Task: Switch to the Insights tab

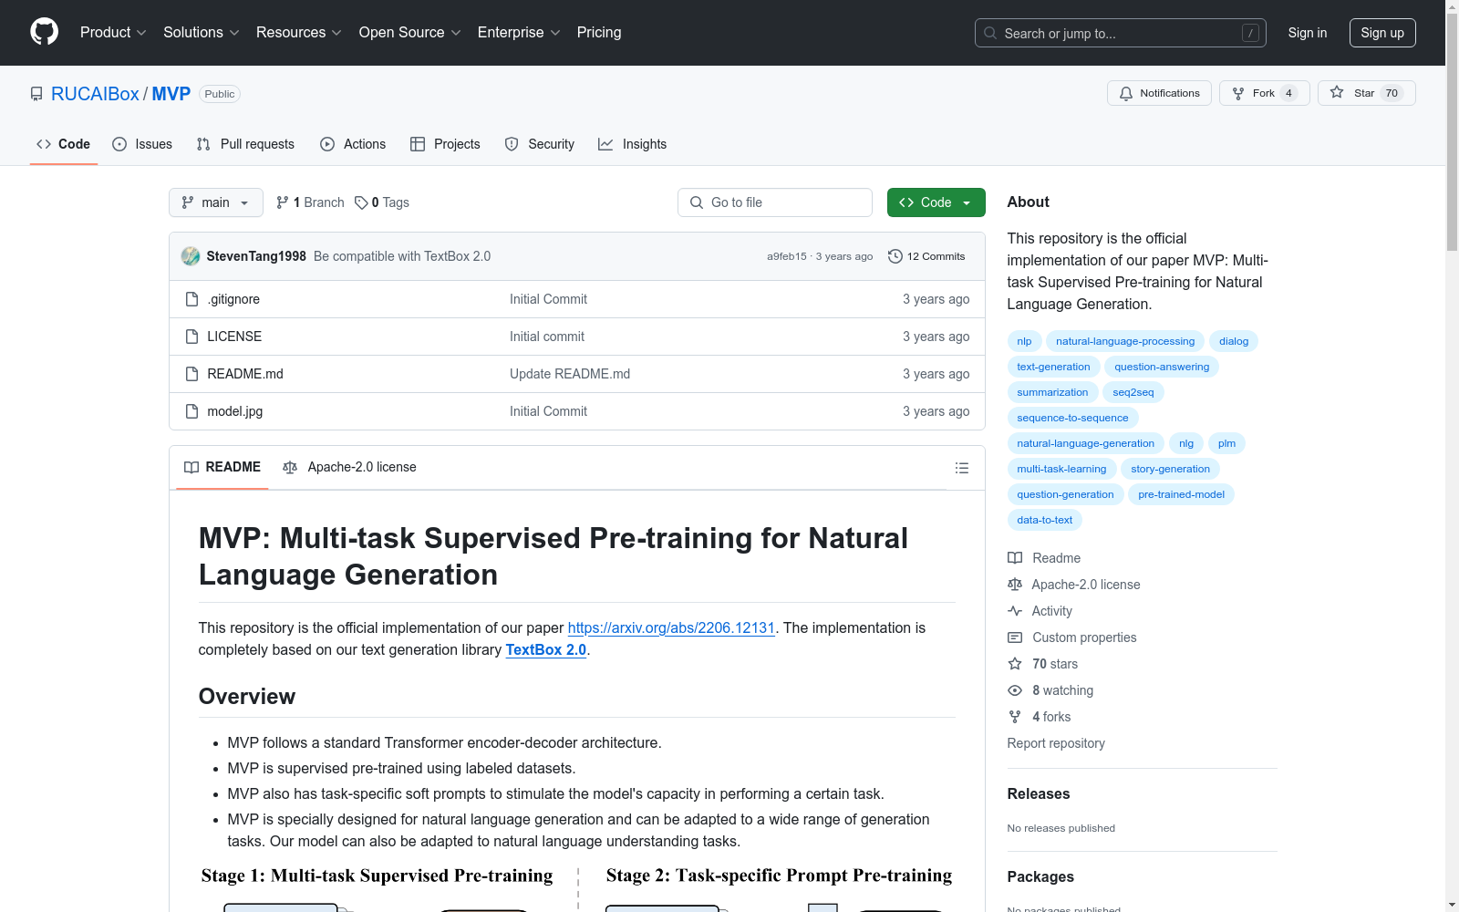Action: coord(632,144)
